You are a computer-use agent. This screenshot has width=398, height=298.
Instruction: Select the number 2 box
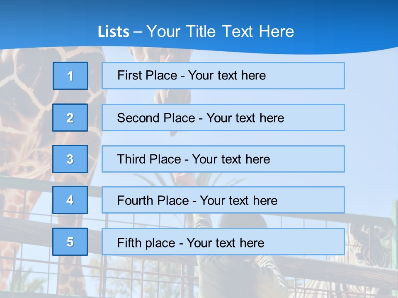[70, 118]
